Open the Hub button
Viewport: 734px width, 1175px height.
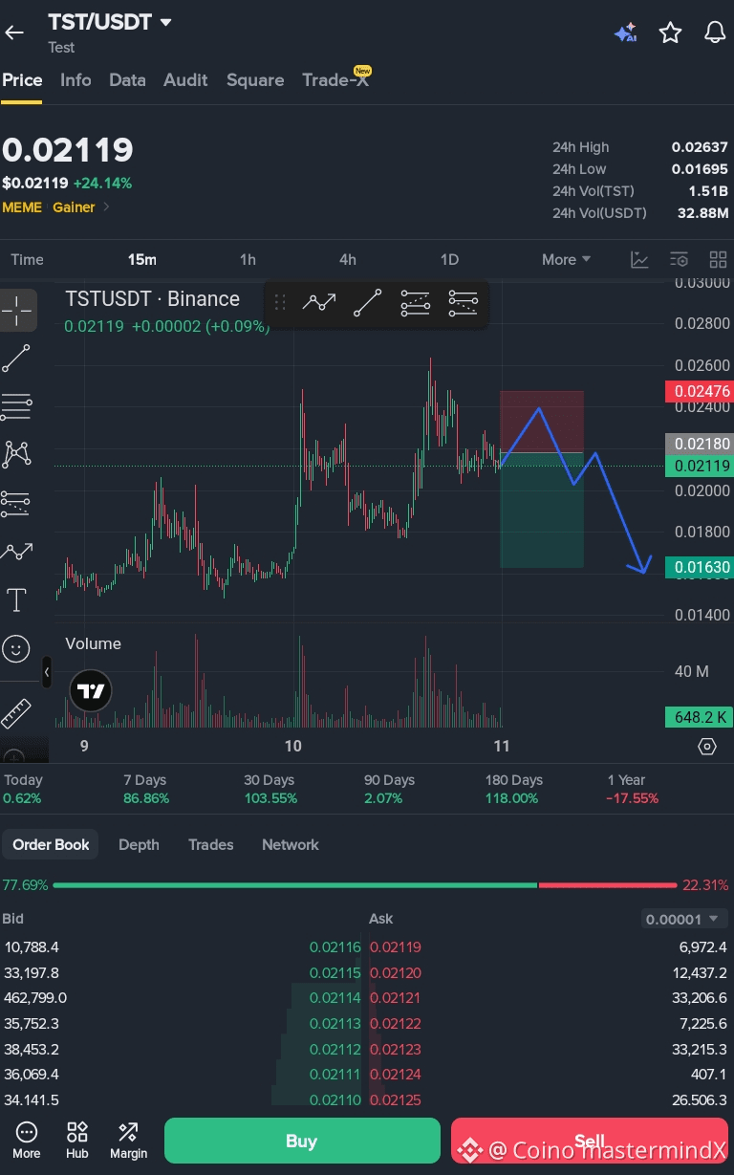pos(77,1140)
